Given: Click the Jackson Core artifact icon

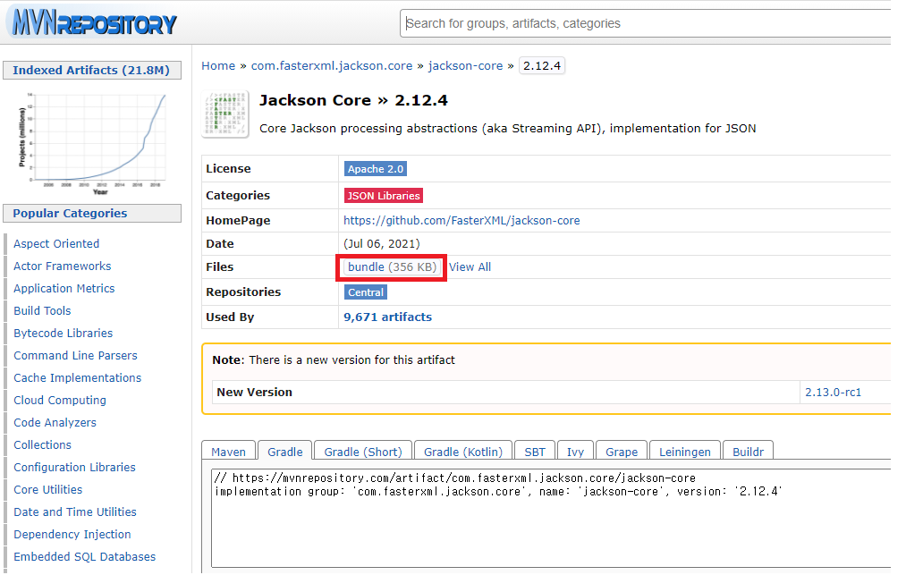Looking at the screenshot, I should tap(225, 114).
